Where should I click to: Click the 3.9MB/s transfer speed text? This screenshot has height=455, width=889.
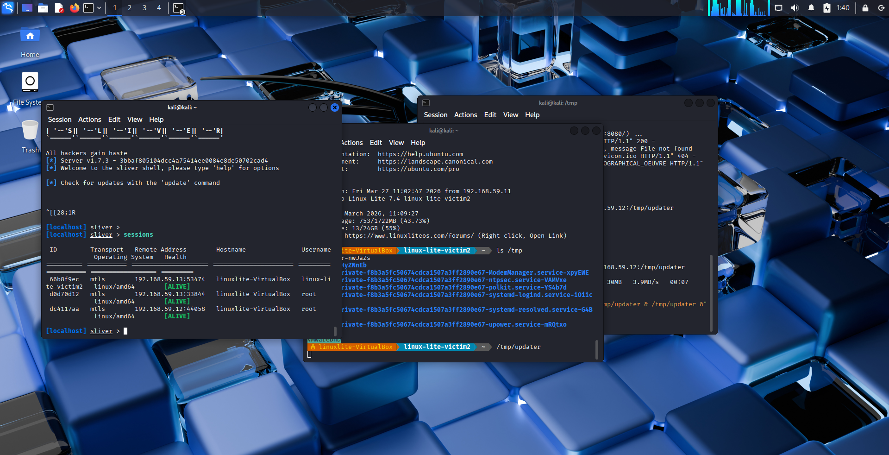tap(646, 282)
